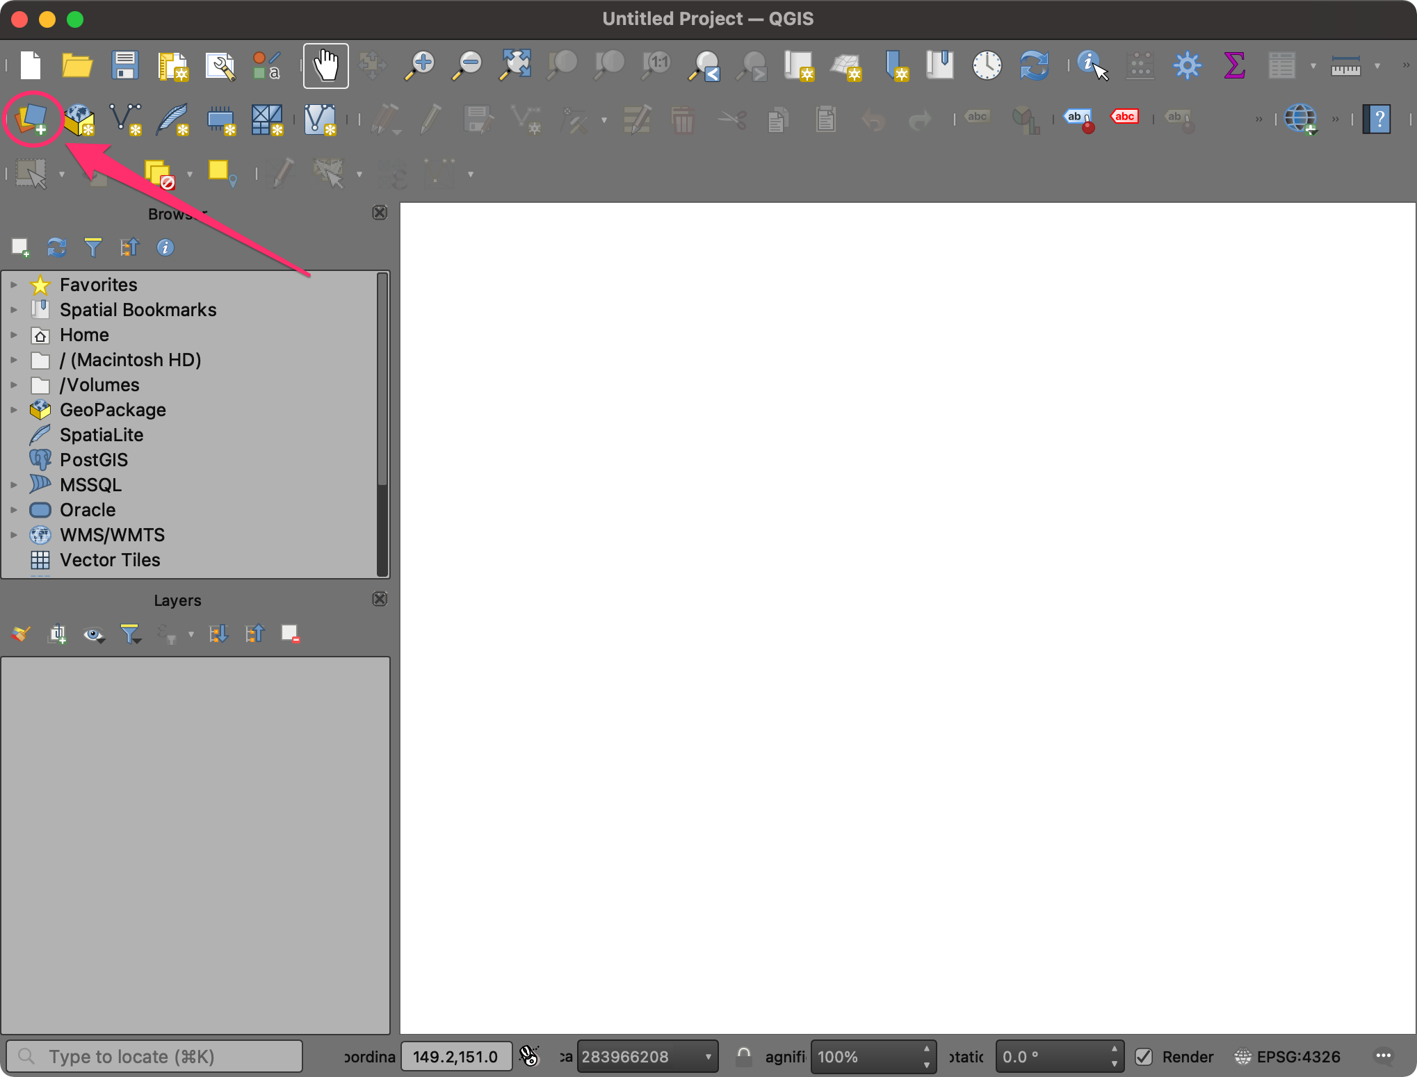1417x1077 pixels.
Task: Close the Layers panel
Action: [380, 599]
